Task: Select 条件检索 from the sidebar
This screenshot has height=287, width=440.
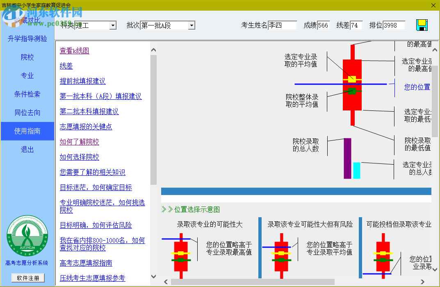Action: point(27,94)
